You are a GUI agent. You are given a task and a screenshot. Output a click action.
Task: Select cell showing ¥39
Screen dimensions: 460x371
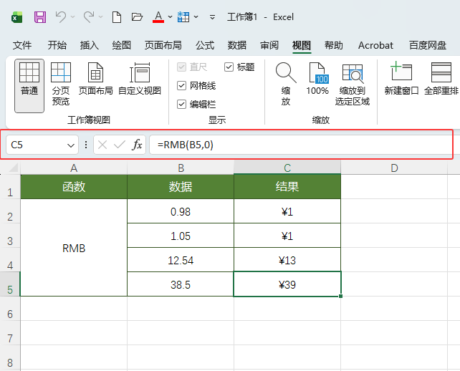(287, 284)
